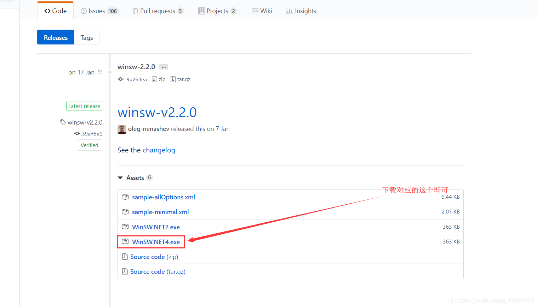Image resolution: width=537 pixels, height=307 pixels.
Task: Click the winsw-2.2.0 tag heading
Action: click(x=136, y=67)
